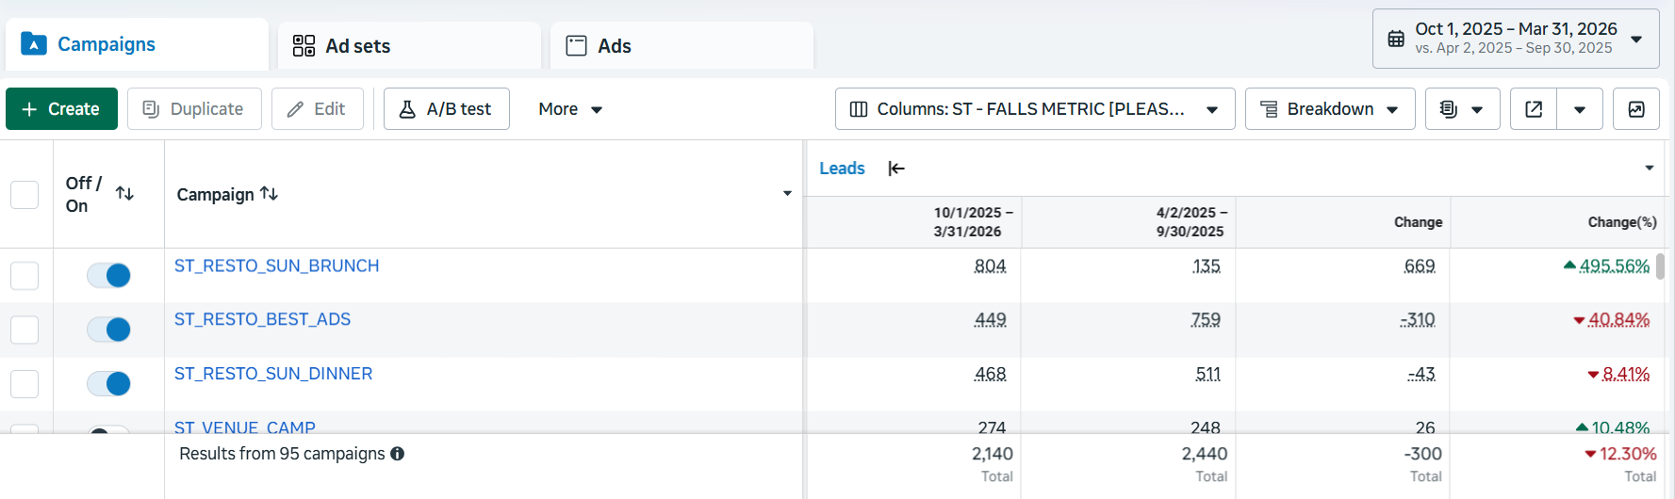Click the 12.30% total change percentage
Viewport: 1675px width, 499px height.
point(1628,454)
